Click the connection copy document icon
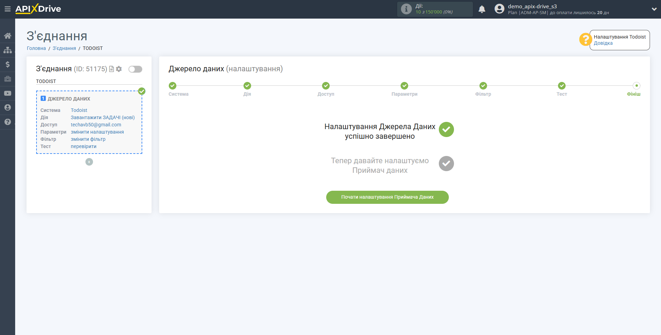The height and width of the screenshot is (335, 661). click(x=112, y=69)
